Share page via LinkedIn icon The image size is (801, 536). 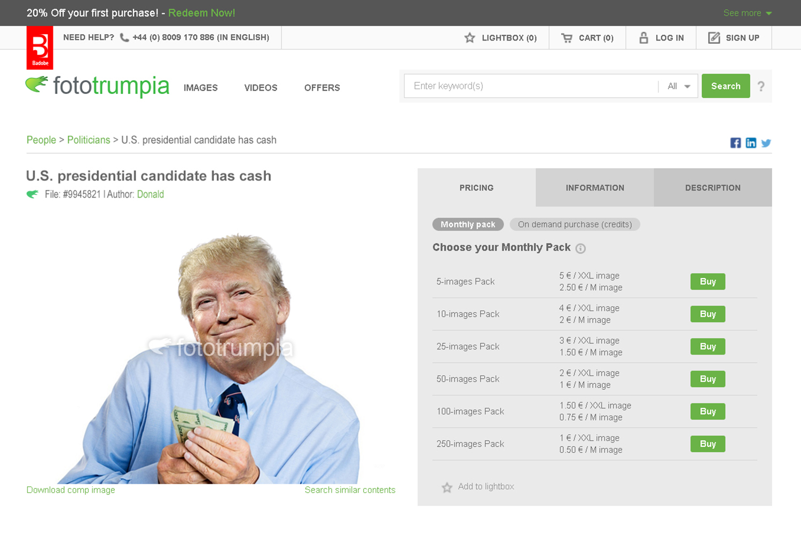pyautogui.click(x=751, y=143)
